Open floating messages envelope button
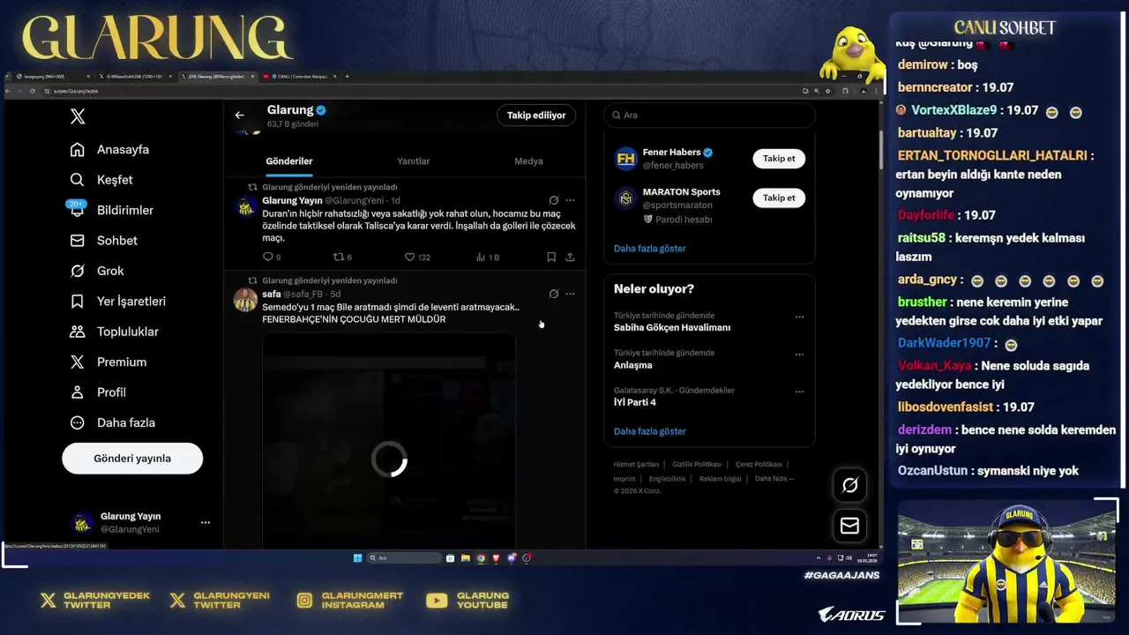The height and width of the screenshot is (635, 1129). tap(849, 526)
